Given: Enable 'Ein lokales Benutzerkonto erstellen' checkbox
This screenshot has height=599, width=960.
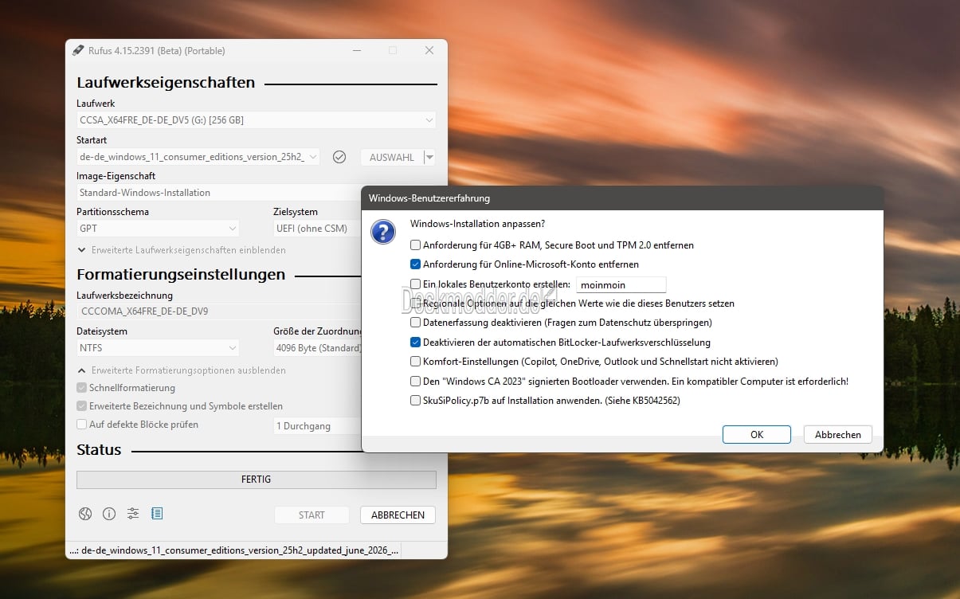Looking at the screenshot, I should pyautogui.click(x=415, y=284).
